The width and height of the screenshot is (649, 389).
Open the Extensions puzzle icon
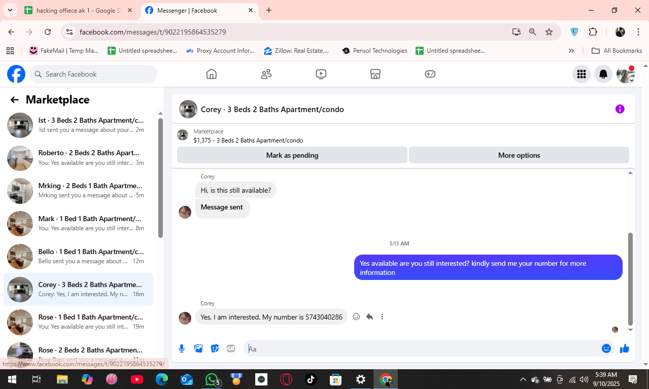point(593,32)
